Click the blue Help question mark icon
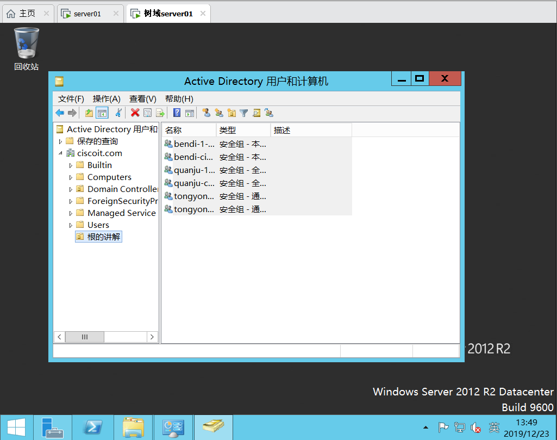557x440 pixels. coord(177,113)
